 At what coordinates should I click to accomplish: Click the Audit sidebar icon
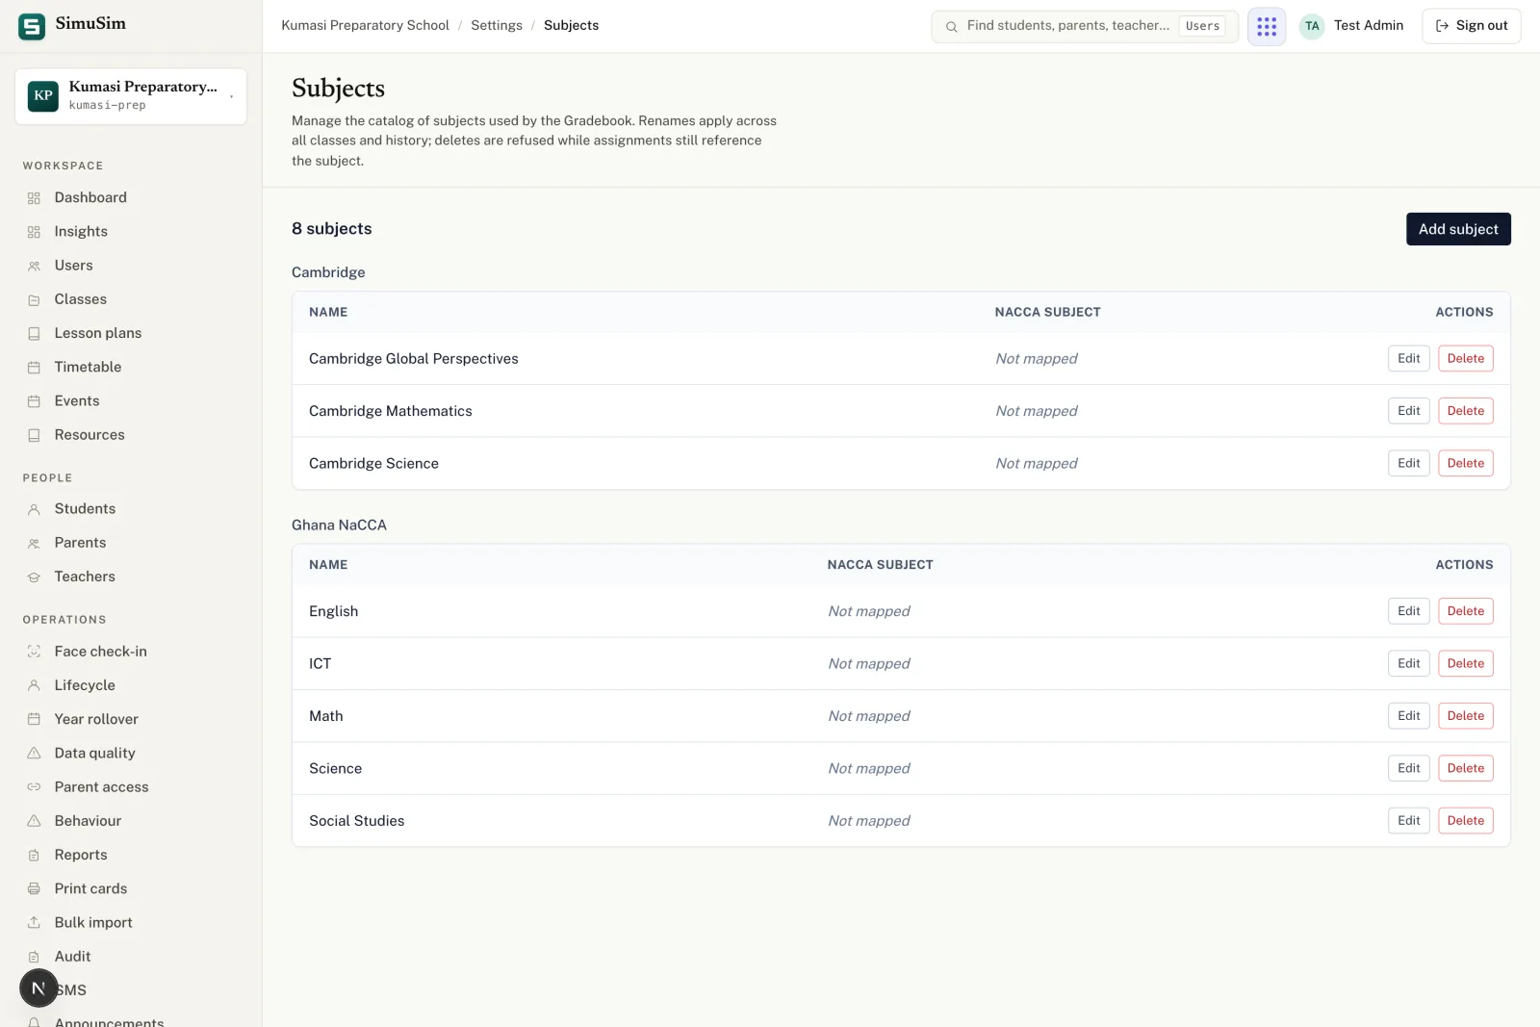coord(34,957)
